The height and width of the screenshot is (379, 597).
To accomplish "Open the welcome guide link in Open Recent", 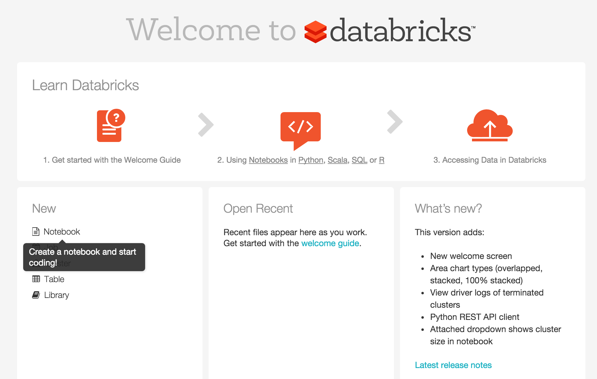I will pyautogui.click(x=330, y=243).
